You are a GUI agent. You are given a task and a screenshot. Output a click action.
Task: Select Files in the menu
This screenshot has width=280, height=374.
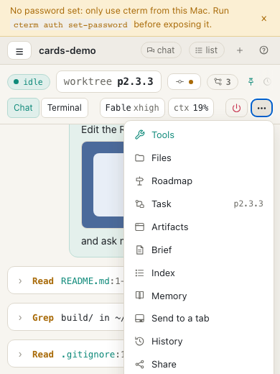click(x=199, y=158)
